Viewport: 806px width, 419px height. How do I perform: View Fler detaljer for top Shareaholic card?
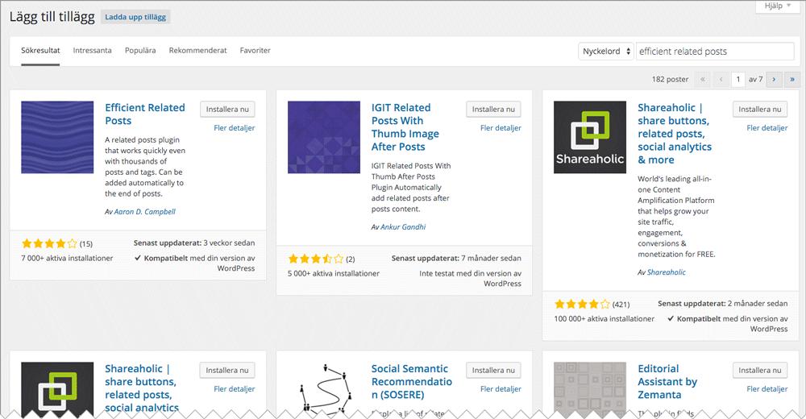[x=767, y=128]
